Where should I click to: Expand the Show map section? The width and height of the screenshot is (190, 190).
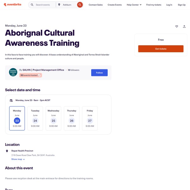[18, 159]
